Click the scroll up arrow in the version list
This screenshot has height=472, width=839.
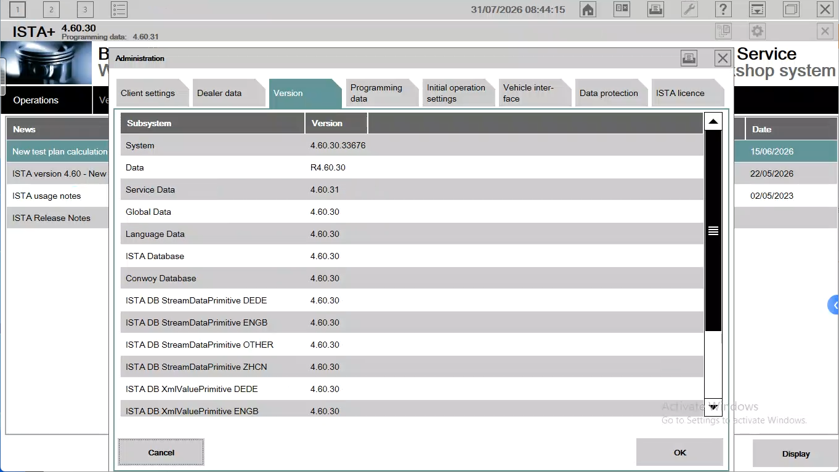pos(713,122)
